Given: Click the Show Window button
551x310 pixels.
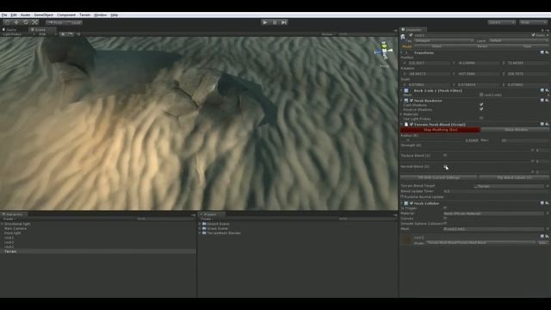Looking at the screenshot, I should pyautogui.click(x=516, y=130).
